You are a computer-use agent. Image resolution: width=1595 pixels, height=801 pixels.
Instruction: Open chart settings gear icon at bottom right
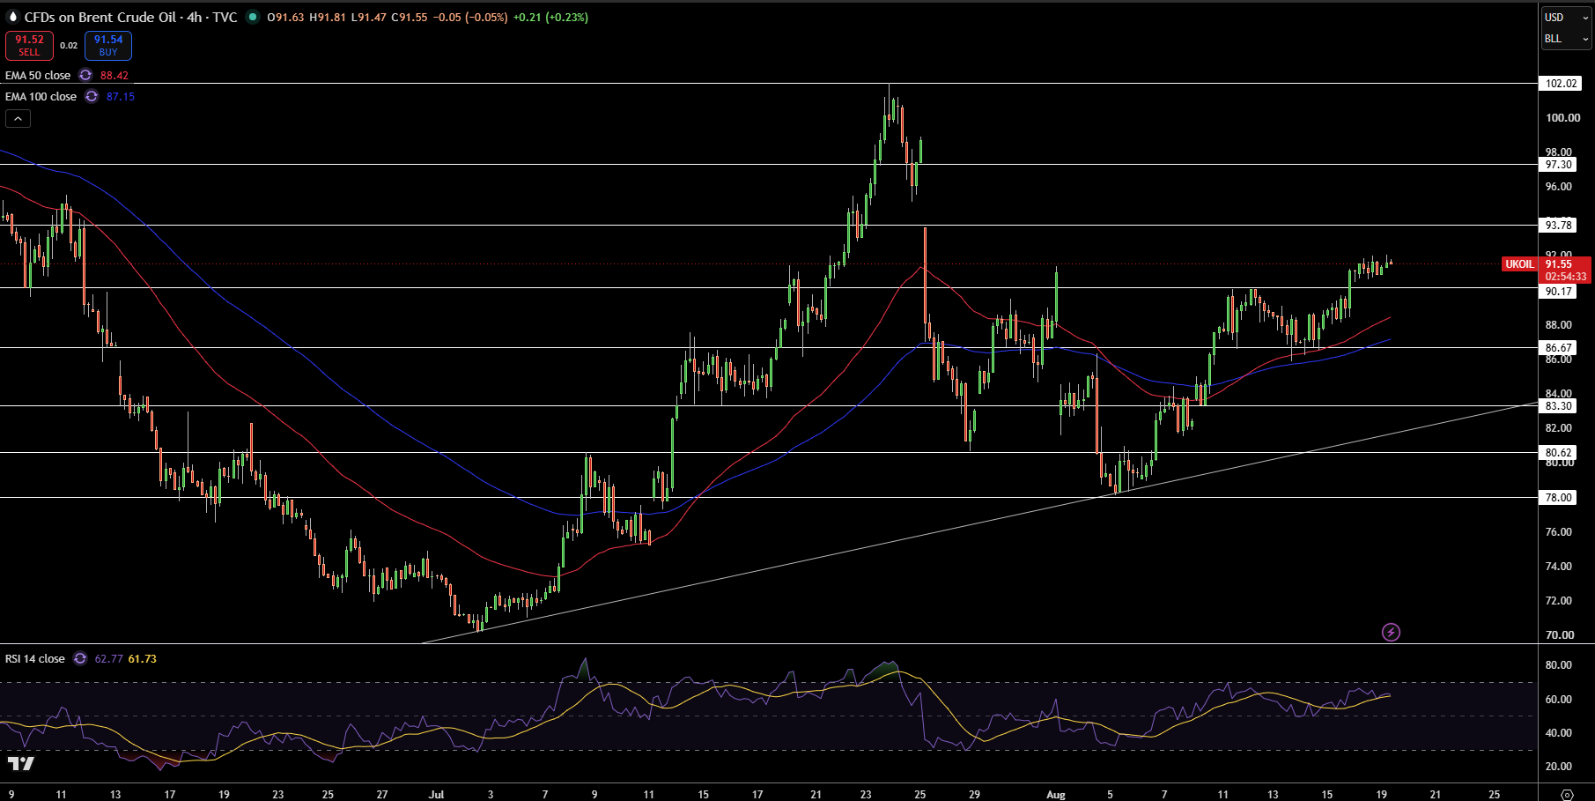pyautogui.click(x=1567, y=794)
